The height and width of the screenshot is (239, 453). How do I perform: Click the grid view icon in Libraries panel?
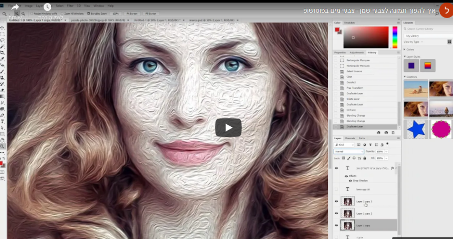[449, 42]
